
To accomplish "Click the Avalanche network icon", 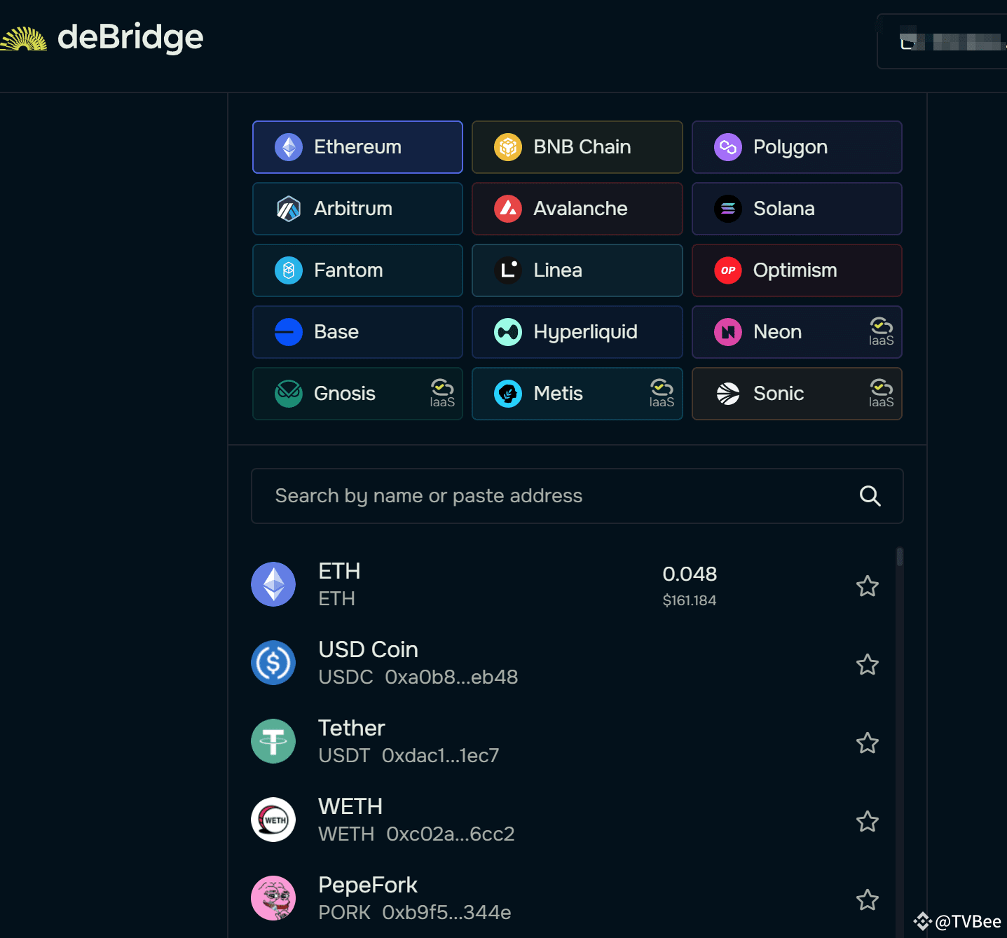I will (x=508, y=209).
